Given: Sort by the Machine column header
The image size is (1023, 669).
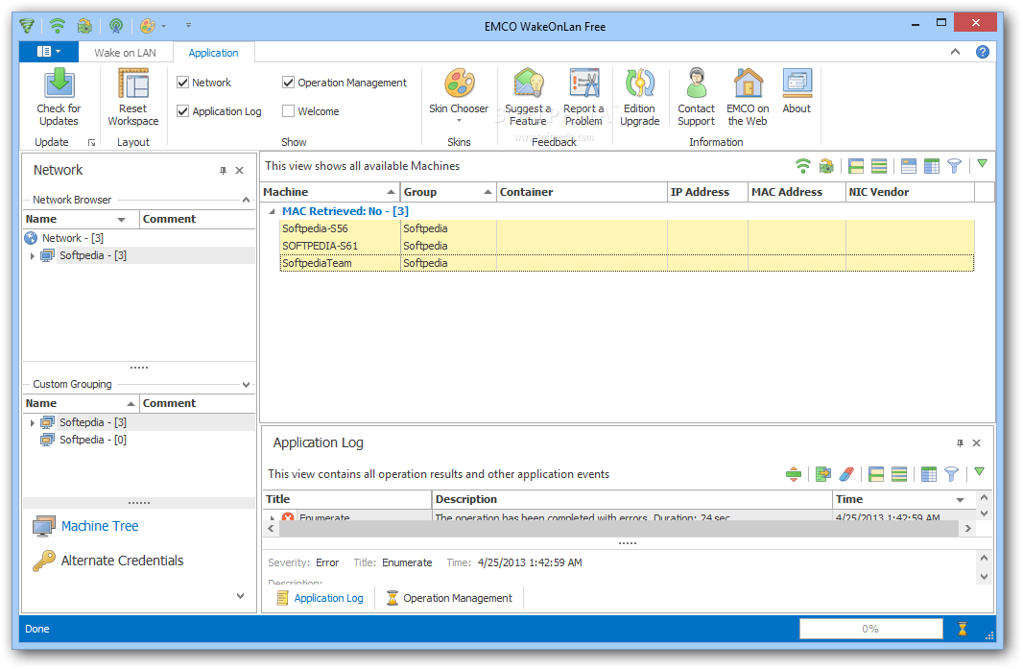Looking at the screenshot, I should [330, 192].
